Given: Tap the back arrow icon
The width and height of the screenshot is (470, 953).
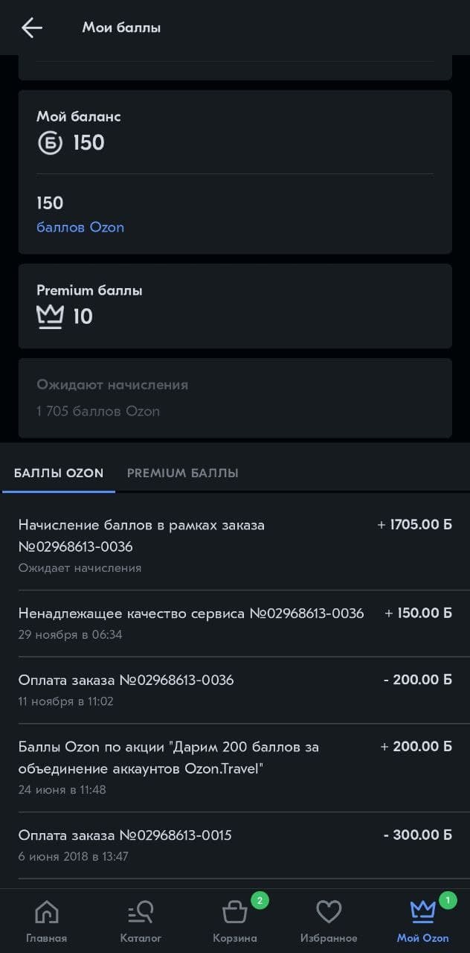Looking at the screenshot, I should pos(32,28).
